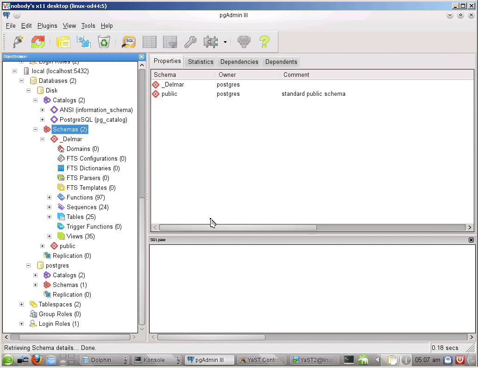This screenshot has width=478, height=368.
Task: Select Trigger Functions (0) node
Action: point(94,227)
